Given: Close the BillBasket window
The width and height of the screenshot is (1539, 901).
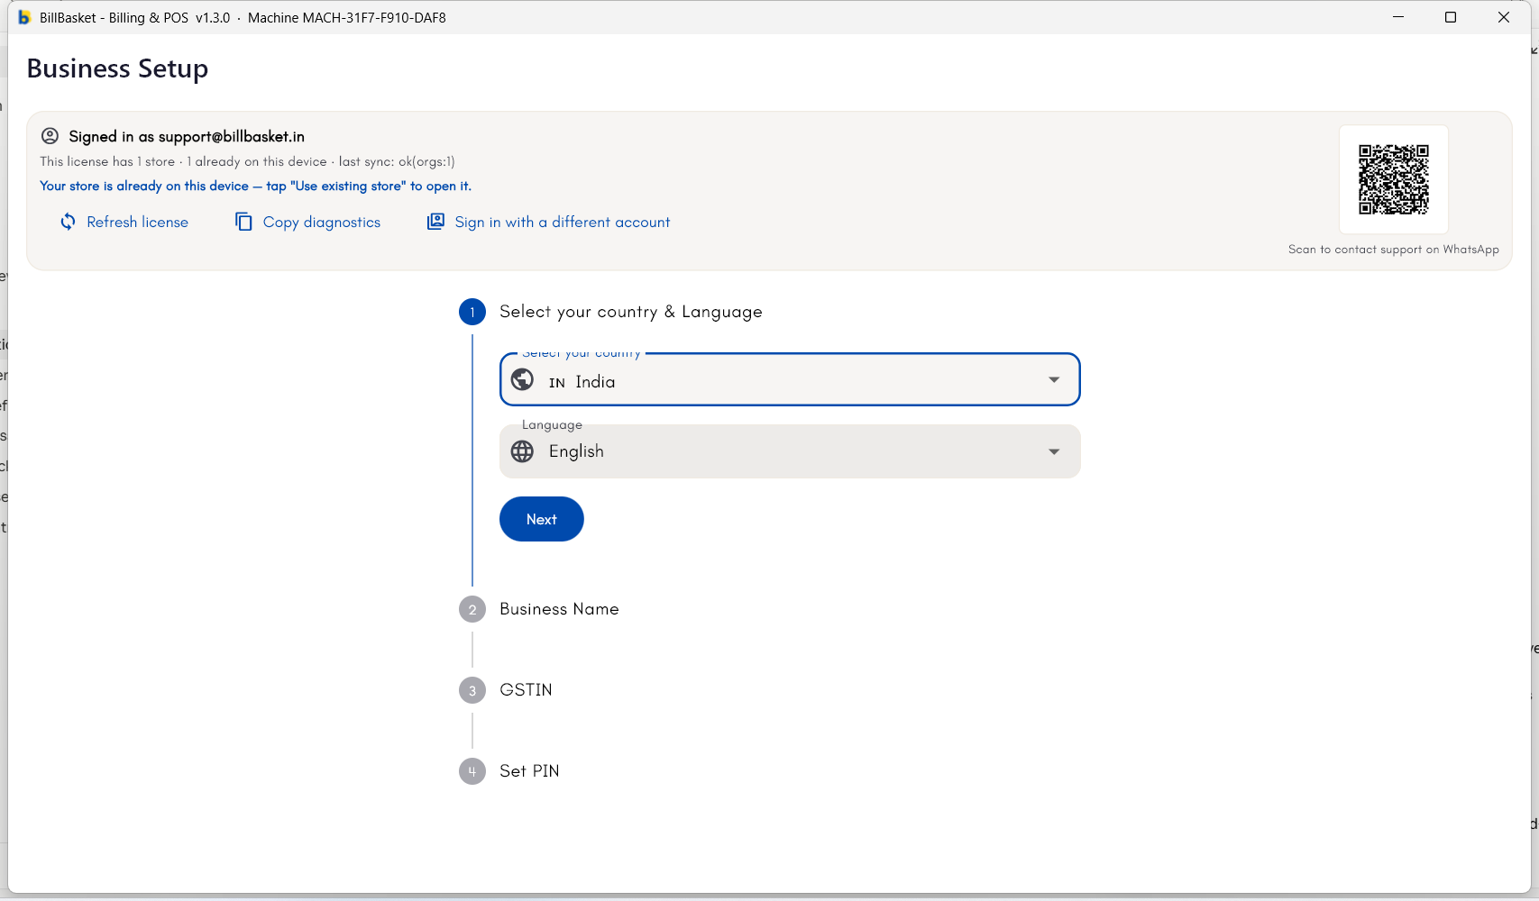Looking at the screenshot, I should [x=1504, y=17].
